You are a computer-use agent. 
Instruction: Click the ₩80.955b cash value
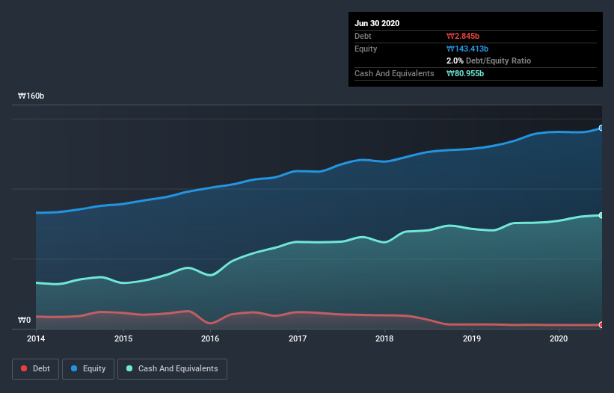click(465, 73)
